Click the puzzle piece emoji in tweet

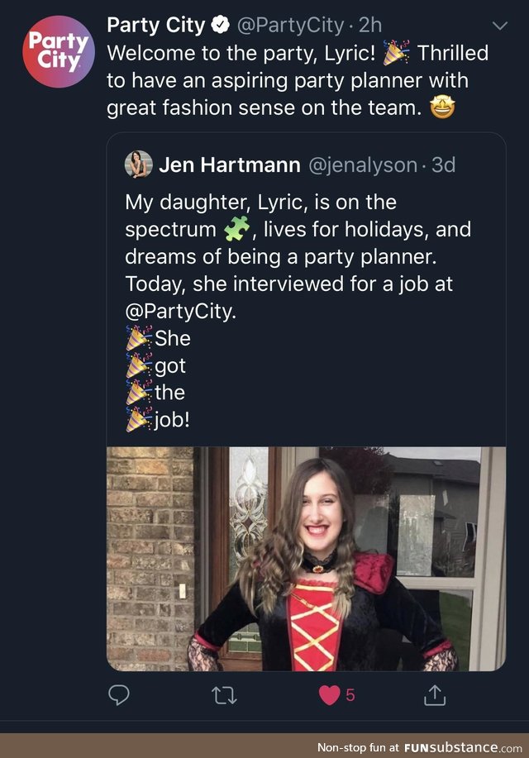tap(237, 229)
